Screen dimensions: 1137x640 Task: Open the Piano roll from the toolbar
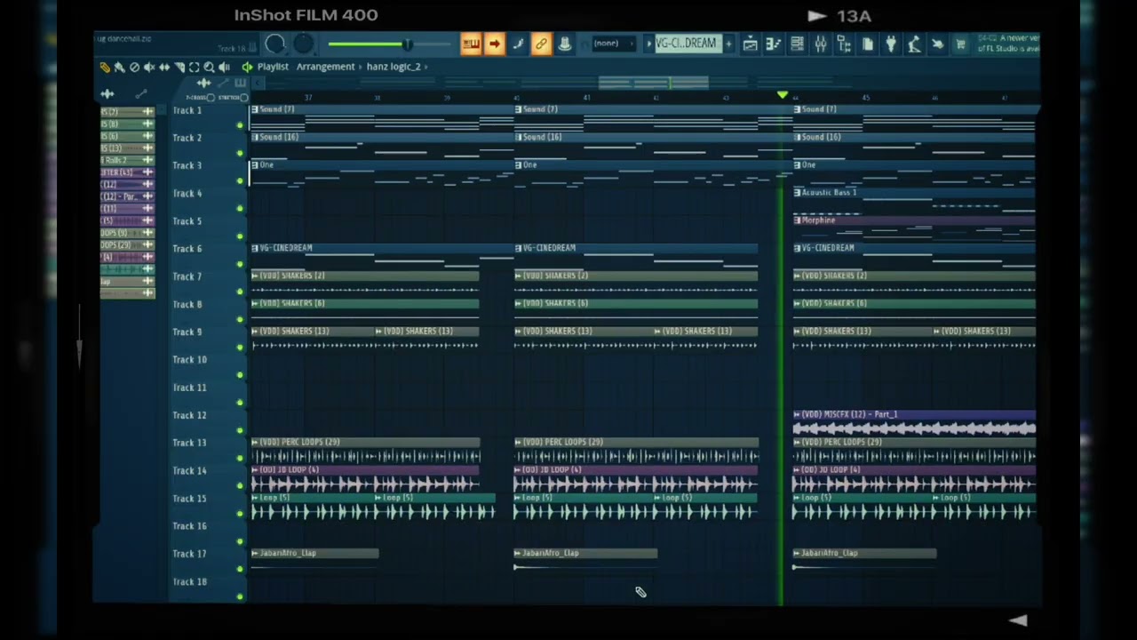pos(774,44)
